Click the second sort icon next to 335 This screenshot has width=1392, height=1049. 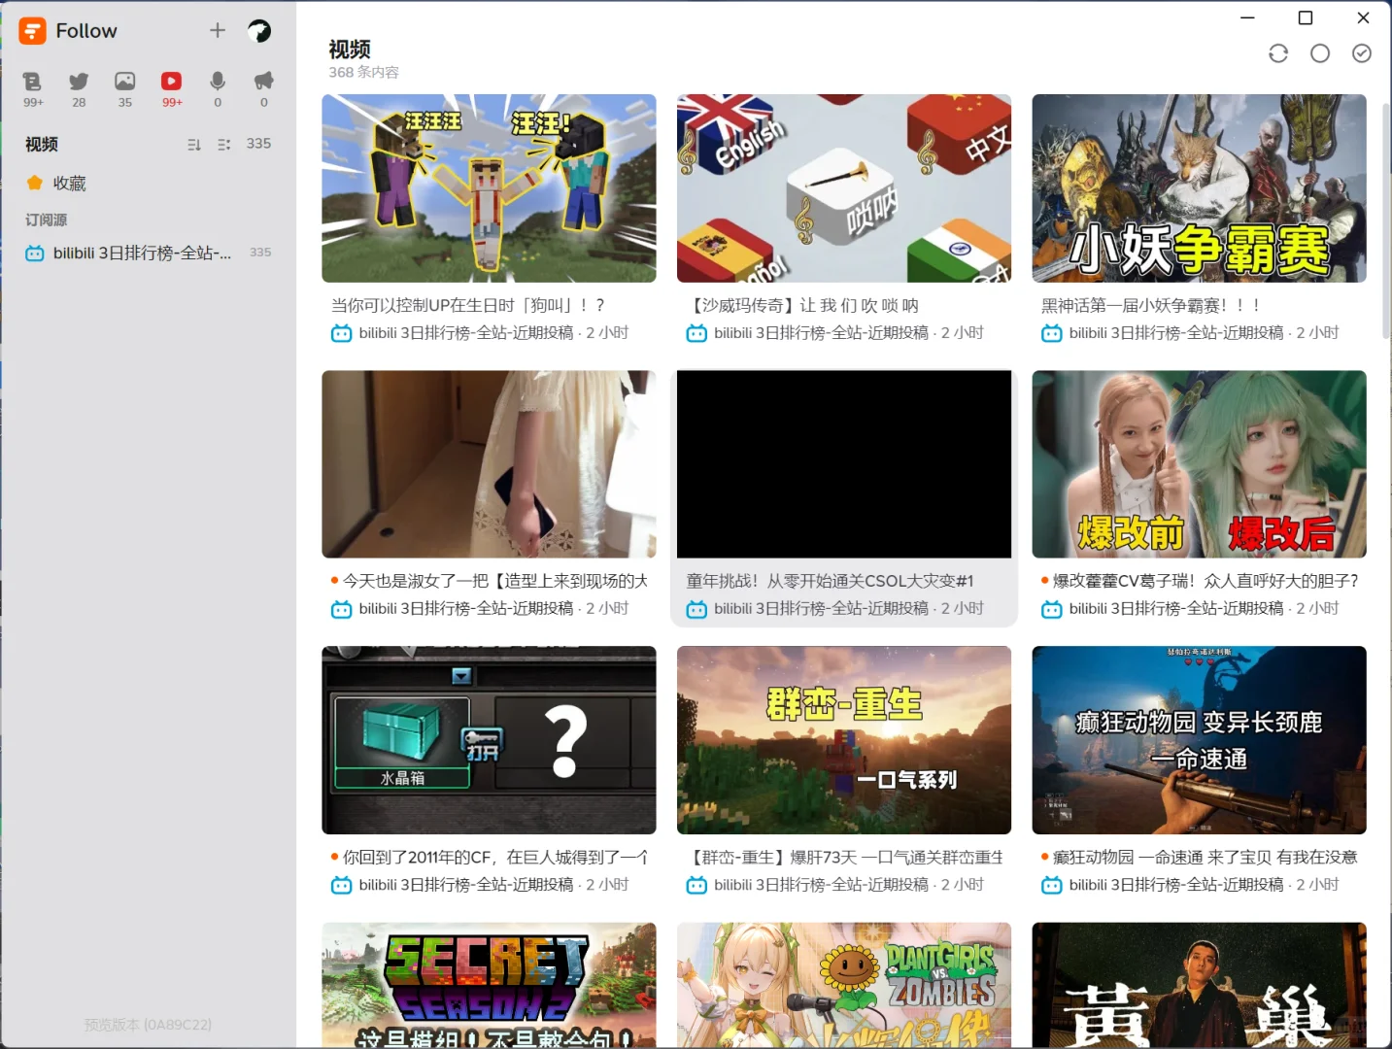(224, 145)
